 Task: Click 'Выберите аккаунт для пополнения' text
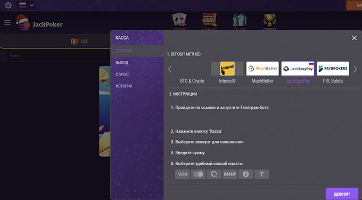tap(207, 142)
